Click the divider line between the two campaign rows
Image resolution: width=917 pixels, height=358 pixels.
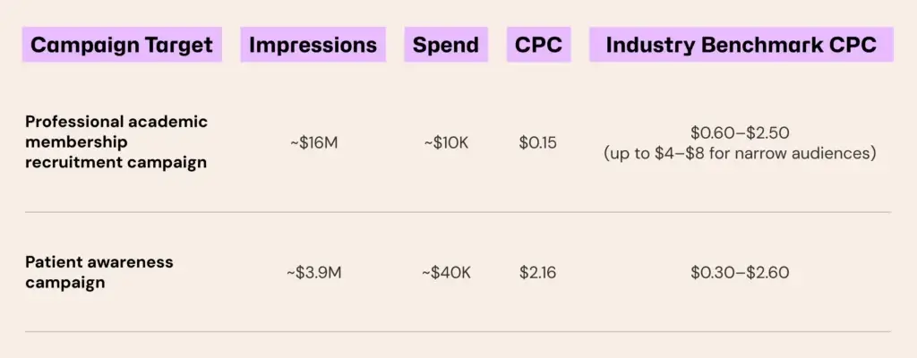[457, 212]
